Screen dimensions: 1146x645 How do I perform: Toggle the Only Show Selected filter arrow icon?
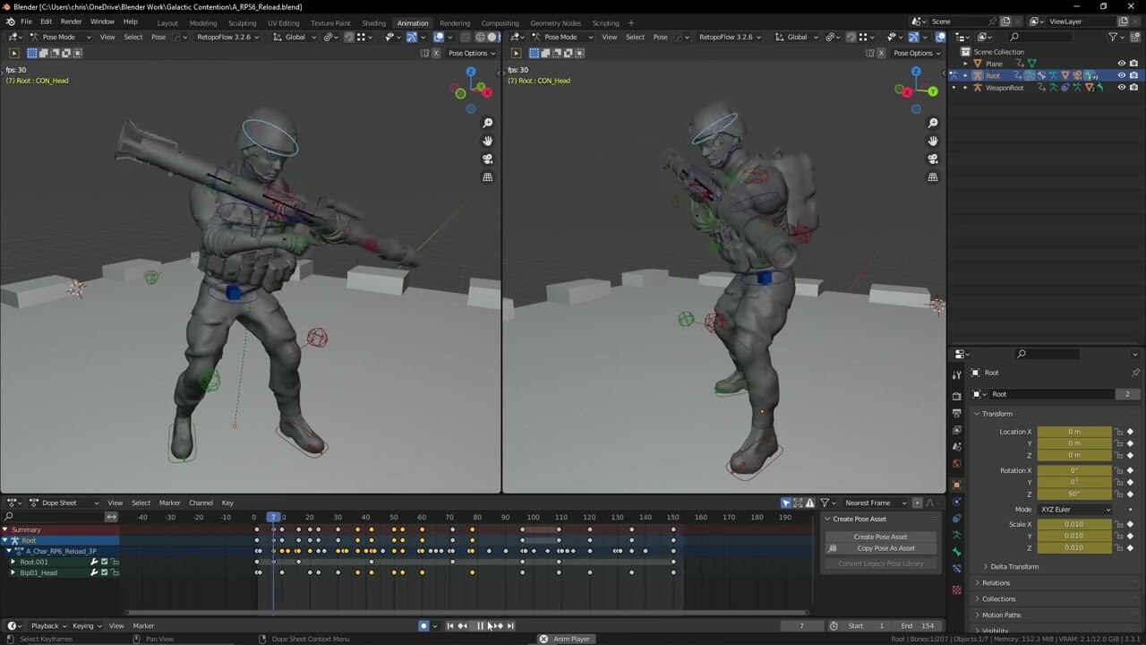click(x=786, y=503)
